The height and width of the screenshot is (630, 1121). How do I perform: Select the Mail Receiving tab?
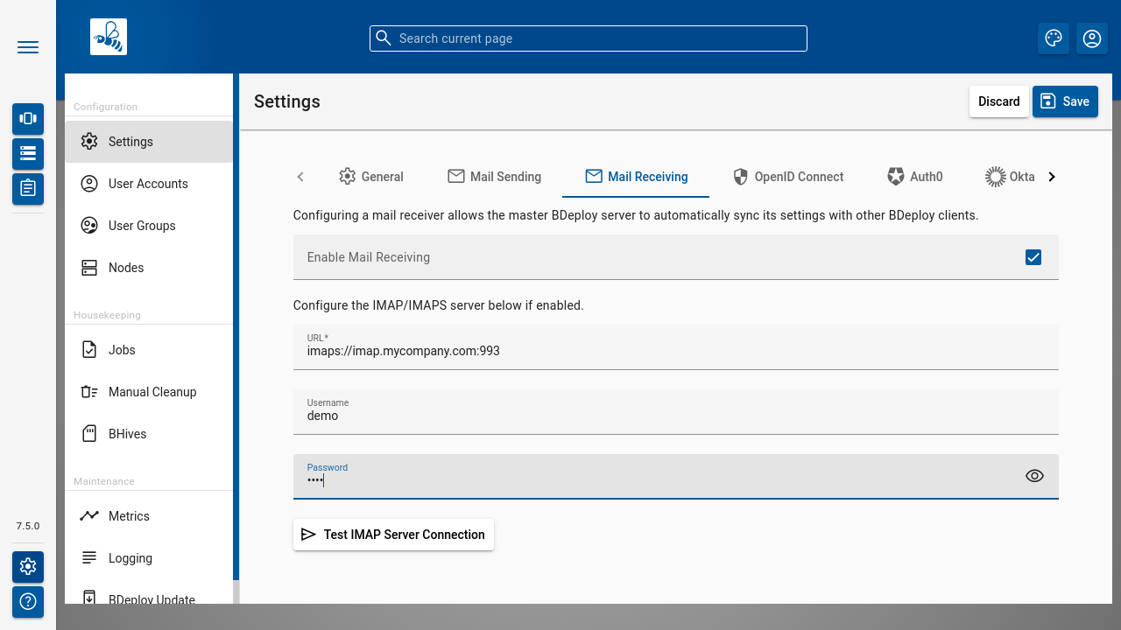click(x=636, y=177)
